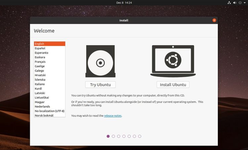Click the Try Ubuntu button
Screen dimensions: 248x150
click(101, 84)
